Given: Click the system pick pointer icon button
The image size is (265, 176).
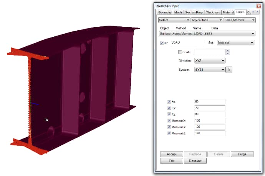Looking at the screenshot, I should (230, 70).
